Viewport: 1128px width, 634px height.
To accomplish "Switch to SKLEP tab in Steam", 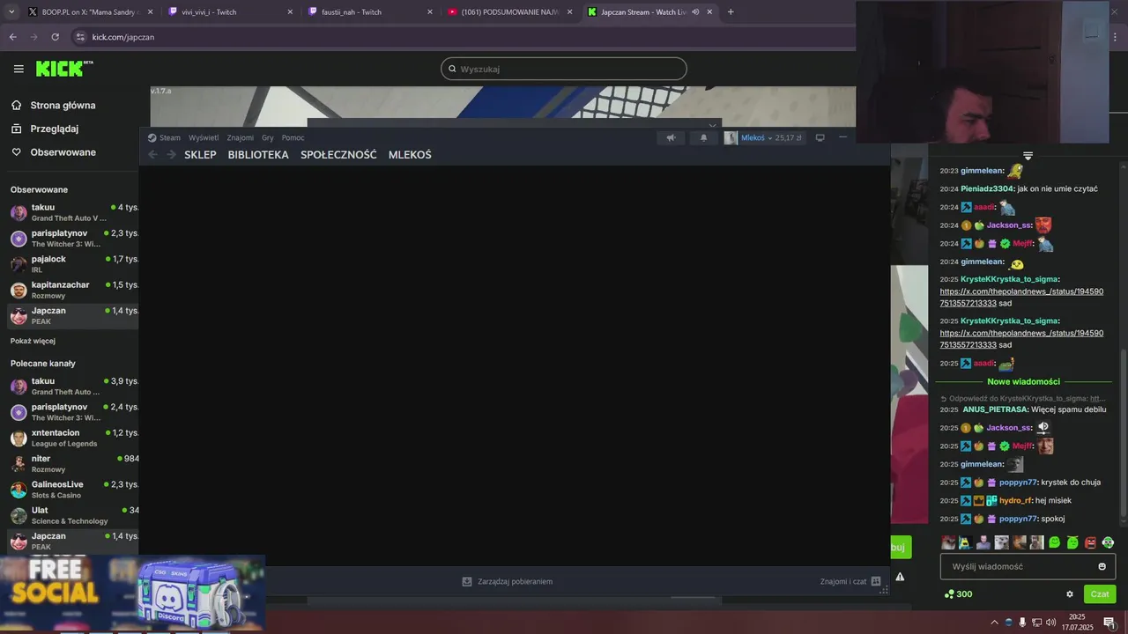I will pyautogui.click(x=200, y=155).
